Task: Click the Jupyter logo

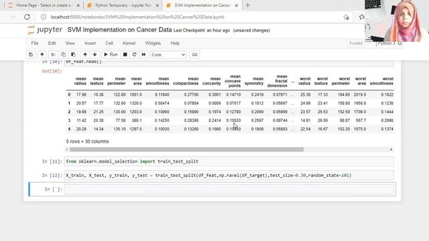Action: point(45,29)
